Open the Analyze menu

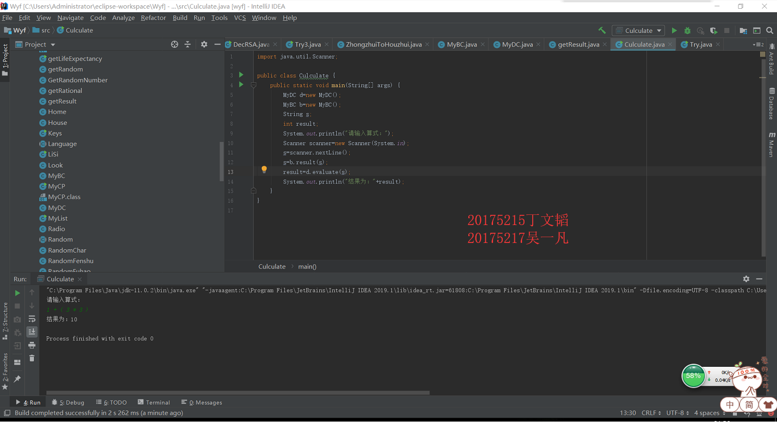[123, 18]
